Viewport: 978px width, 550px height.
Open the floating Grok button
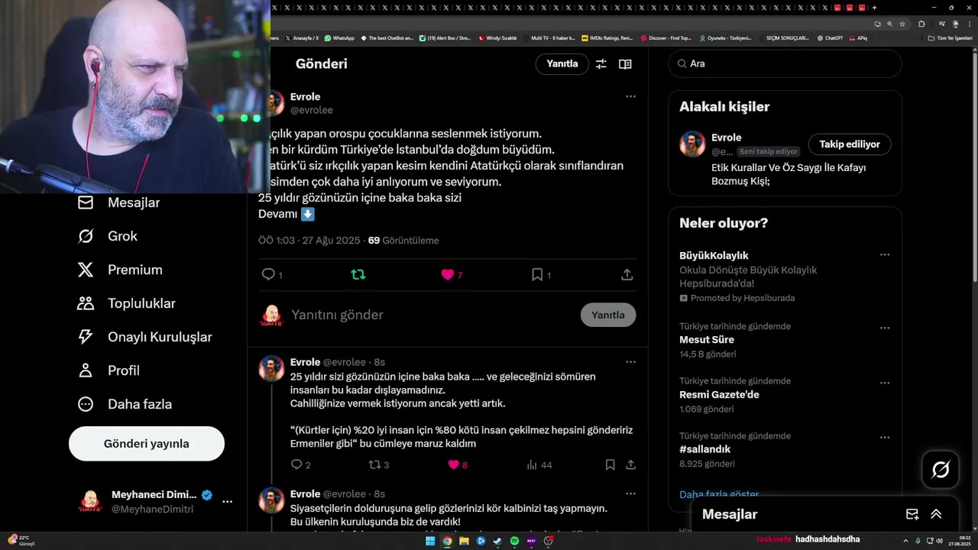pyautogui.click(x=941, y=470)
